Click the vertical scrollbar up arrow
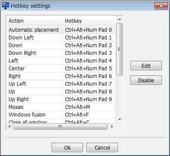This screenshot has height=156, width=170. click(x=120, y=19)
